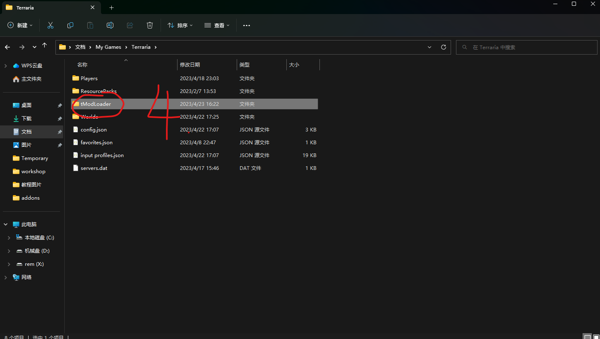Screen dimensions: 600x339
Task: Go up one folder level
Action: click(45, 45)
